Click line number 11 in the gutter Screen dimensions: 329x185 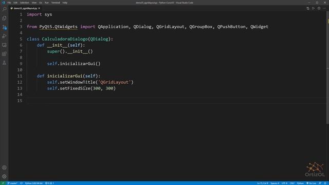[x=20, y=76]
